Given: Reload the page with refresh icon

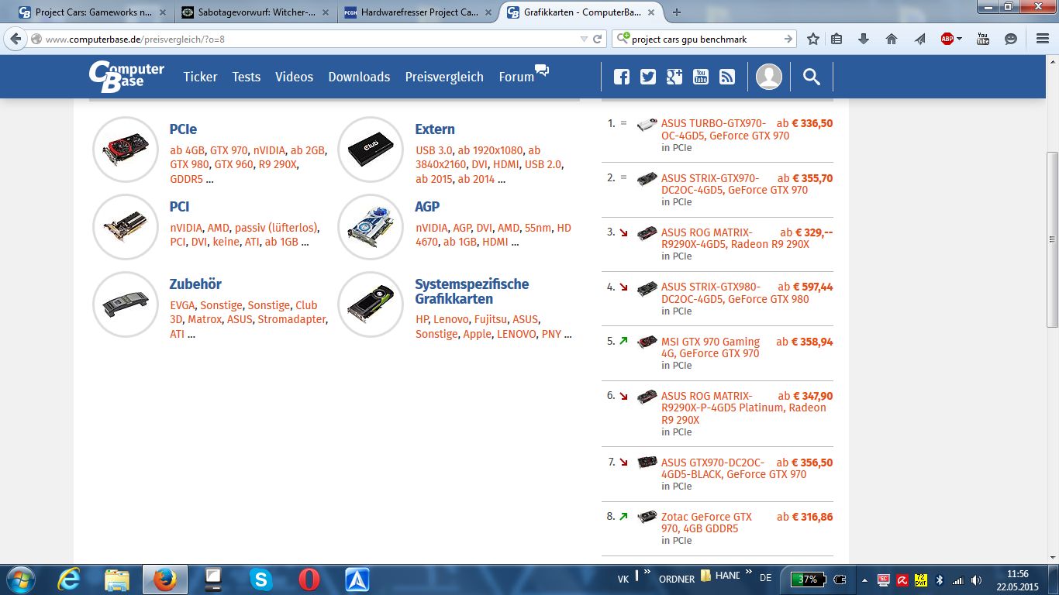Looking at the screenshot, I should [597, 39].
